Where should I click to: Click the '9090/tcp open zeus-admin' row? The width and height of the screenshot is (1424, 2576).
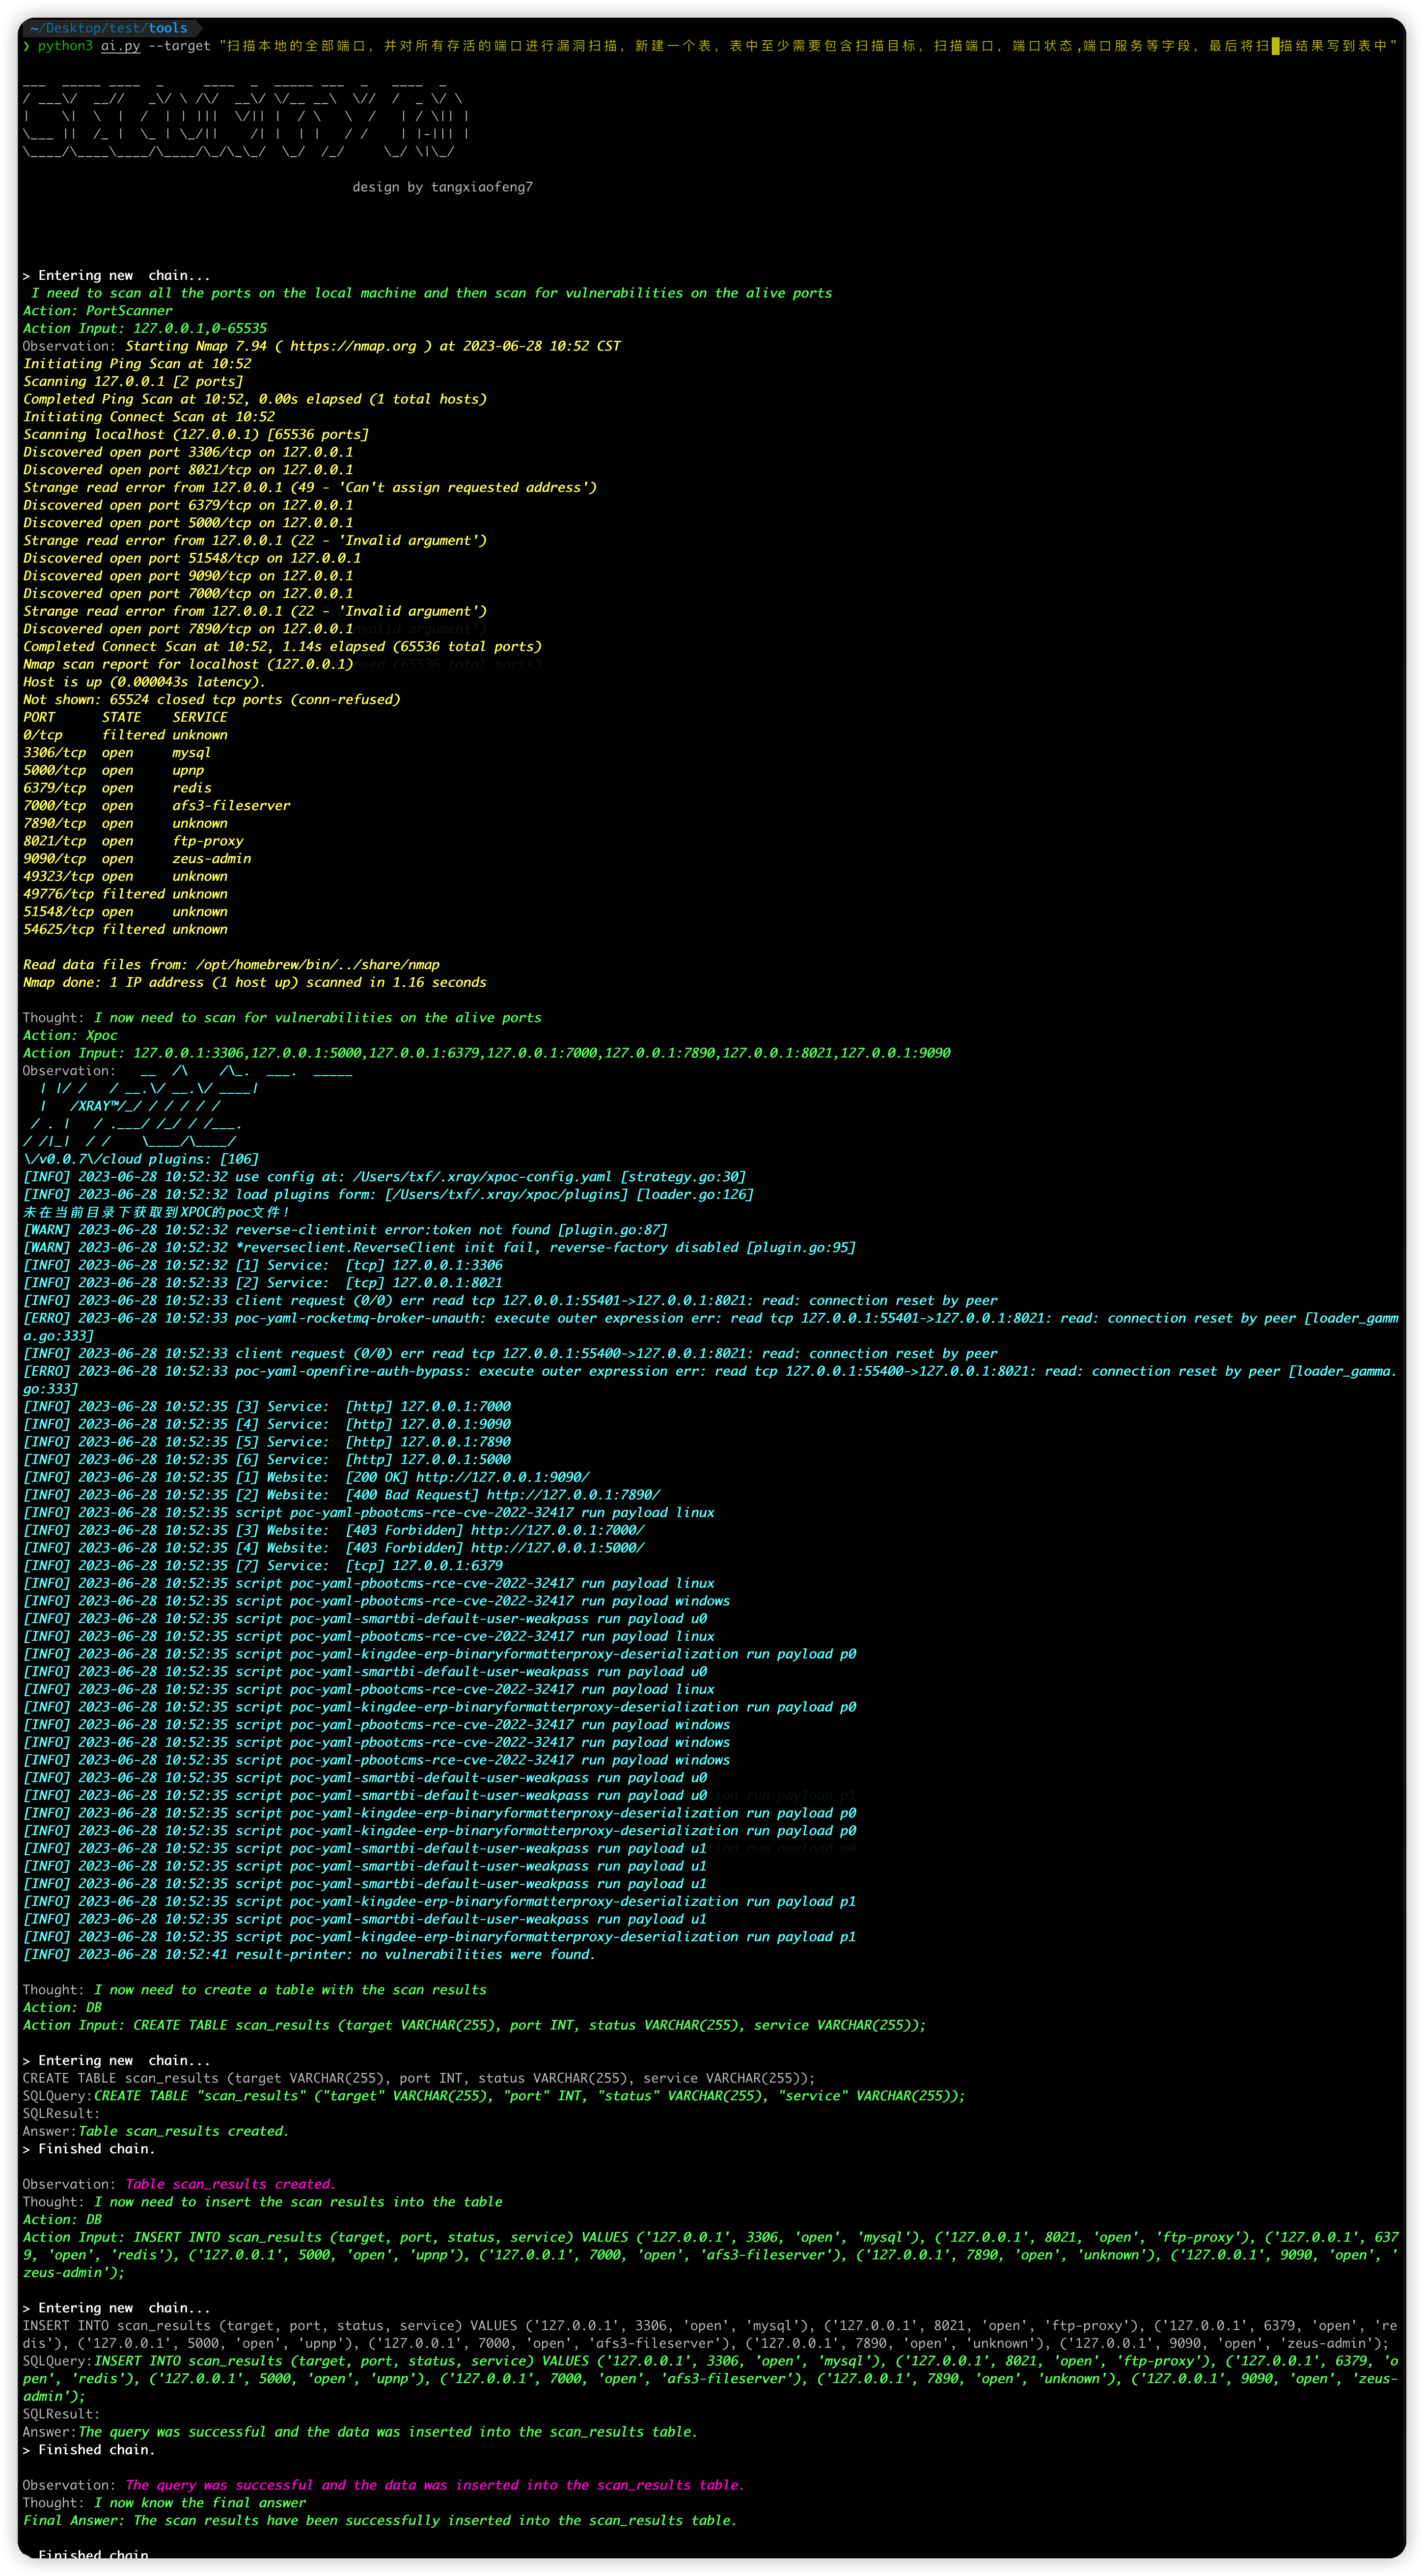(x=137, y=859)
